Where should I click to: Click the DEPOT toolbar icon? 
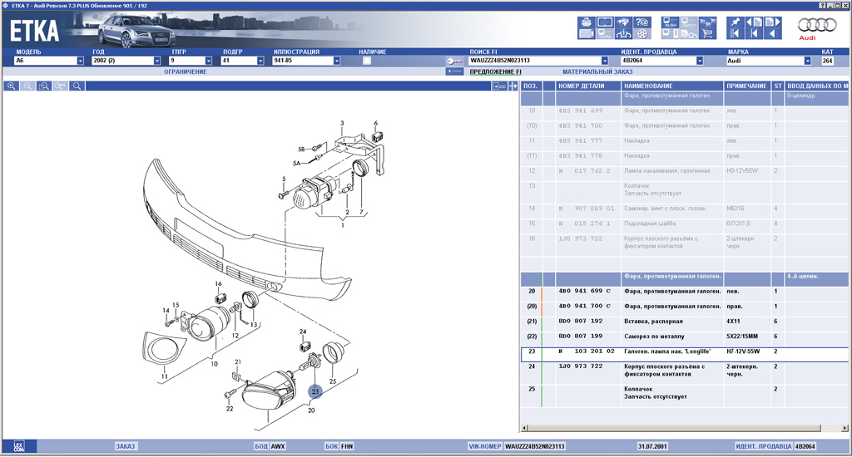pyautogui.click(x=688, y=22)
